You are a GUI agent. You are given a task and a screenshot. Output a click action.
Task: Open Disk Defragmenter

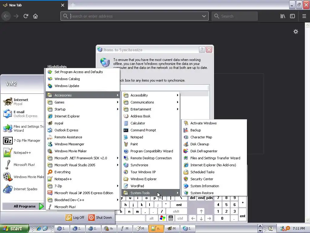click(x=214, y=151)
